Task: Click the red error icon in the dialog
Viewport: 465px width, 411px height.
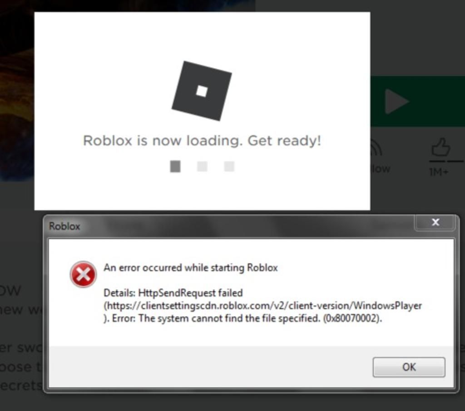Action: pyautogui.click(x=83, y=274)
